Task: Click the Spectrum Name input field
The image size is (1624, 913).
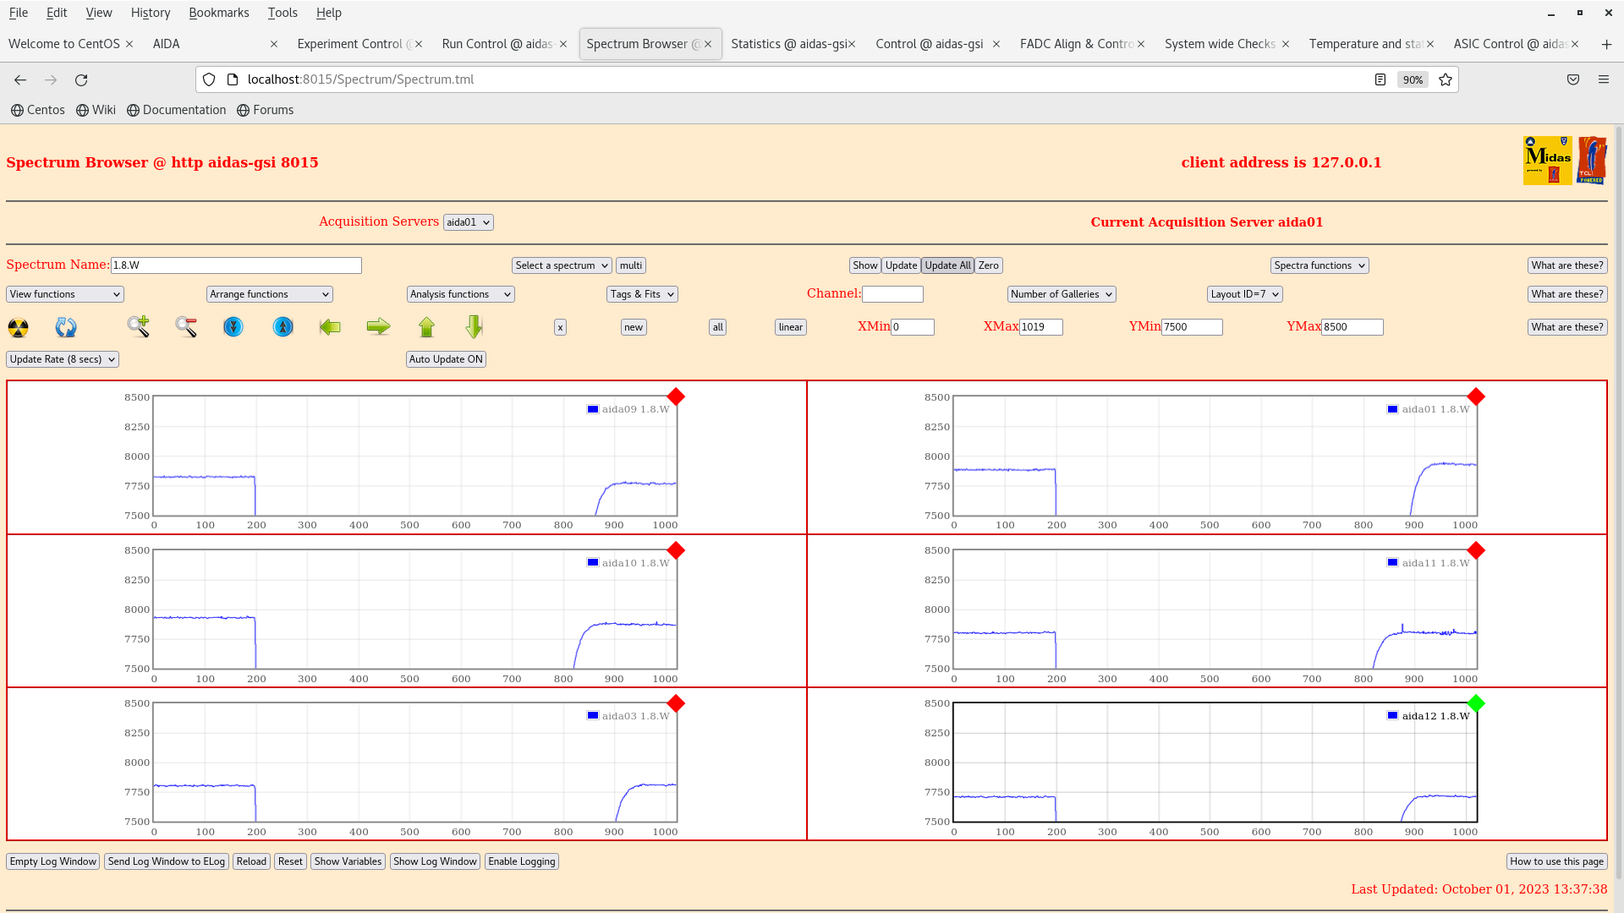Action: pos(236,265)
